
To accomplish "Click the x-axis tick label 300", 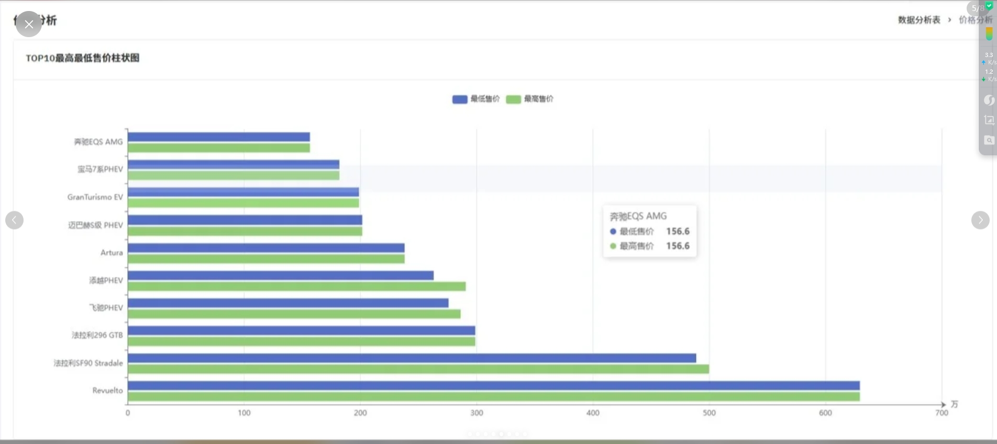I will point(477,413).
